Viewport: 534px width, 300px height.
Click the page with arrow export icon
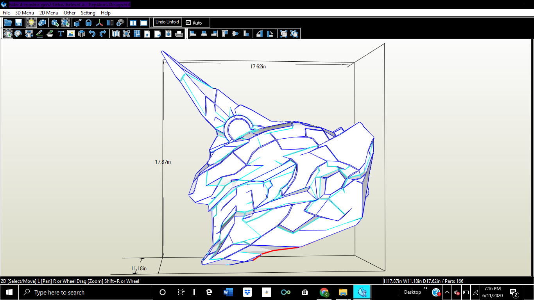tap(158, 34)
